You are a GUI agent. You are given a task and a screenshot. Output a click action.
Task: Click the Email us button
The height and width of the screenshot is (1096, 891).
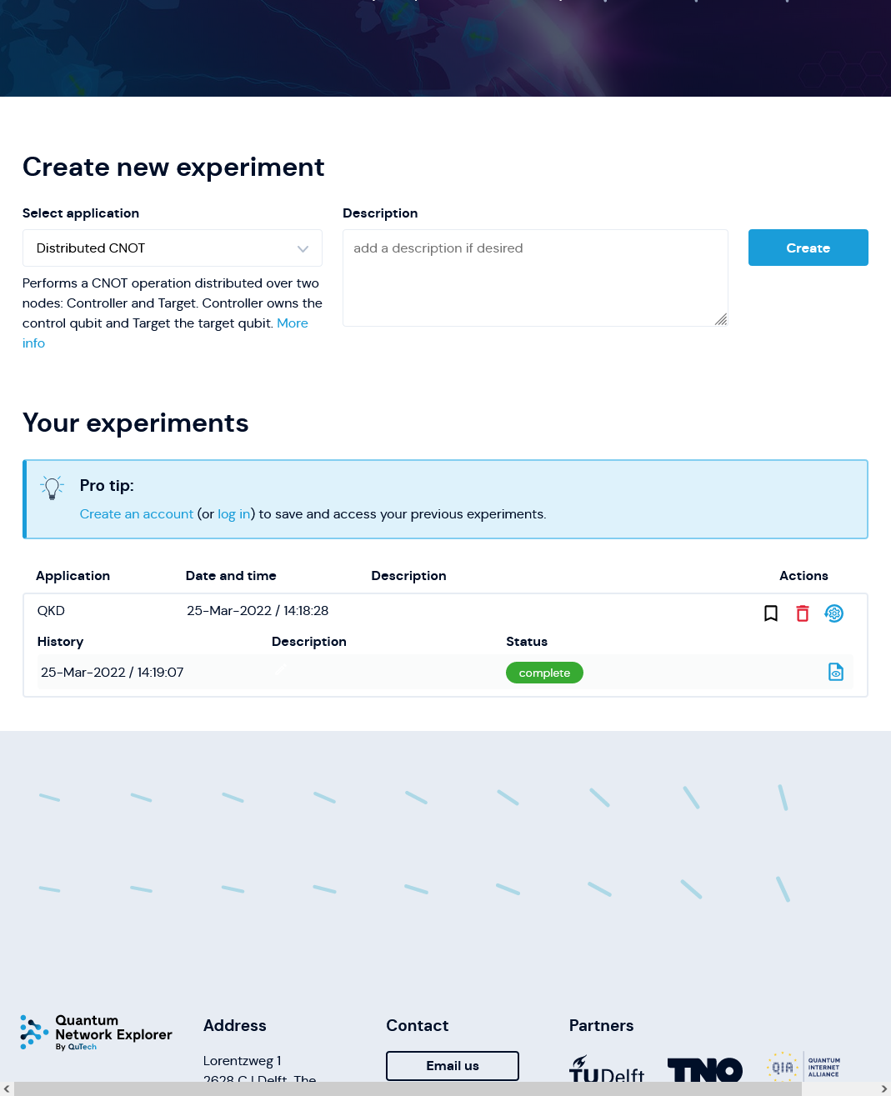[x=453, y=1066]
